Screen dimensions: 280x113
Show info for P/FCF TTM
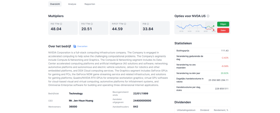coord(125,24)
